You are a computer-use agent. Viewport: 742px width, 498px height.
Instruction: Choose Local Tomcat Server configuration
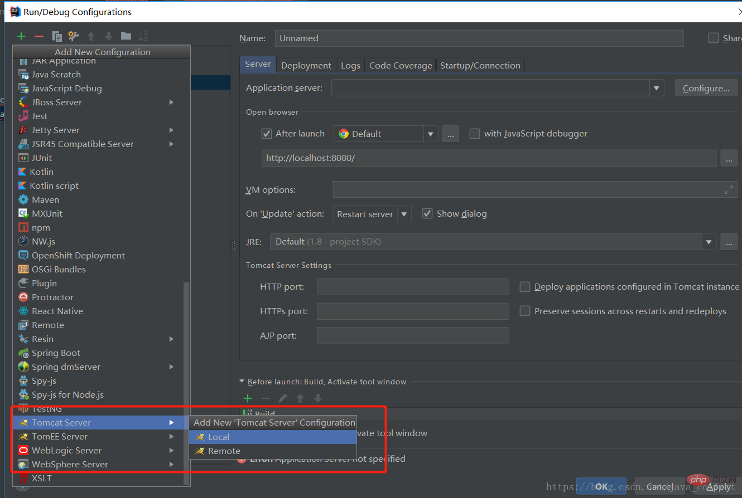pos(273,437)
